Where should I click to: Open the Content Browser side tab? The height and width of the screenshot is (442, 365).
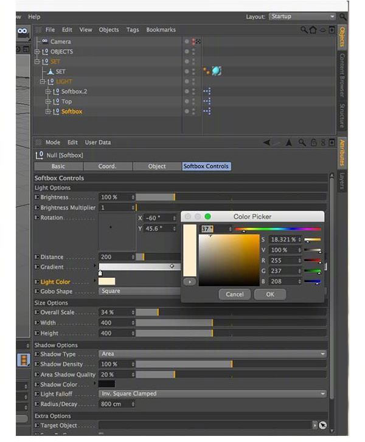tap(342, 75)
